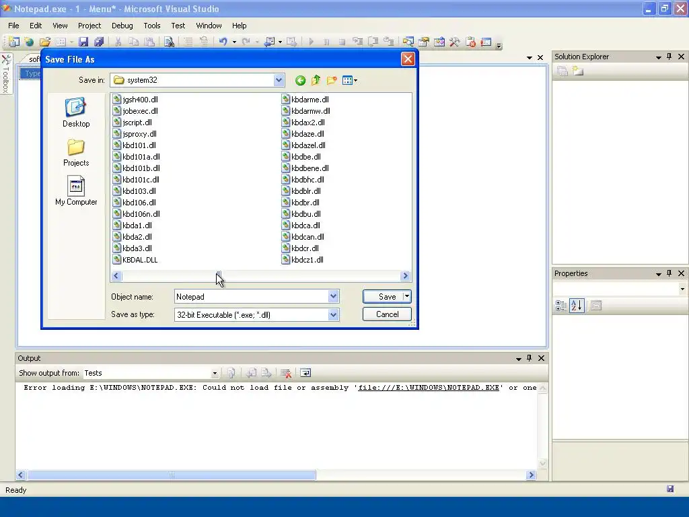
Task: Toggle auto-hide pin on Solution Explorer
Action: click(669, 57)
